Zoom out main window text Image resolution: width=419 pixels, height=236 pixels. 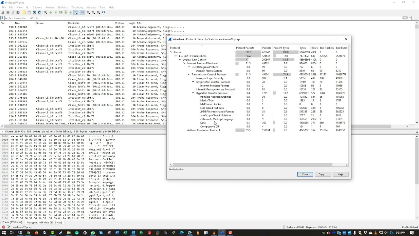click(x=93, y=12)
